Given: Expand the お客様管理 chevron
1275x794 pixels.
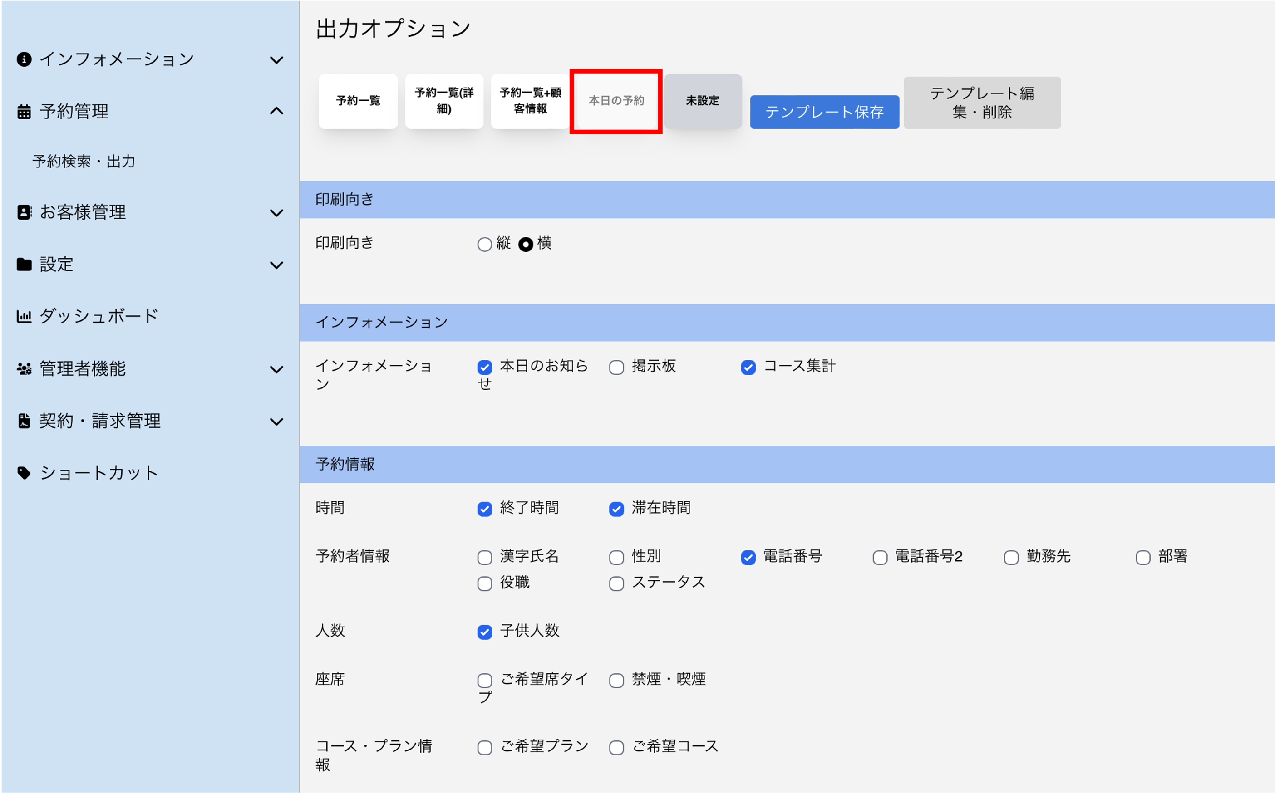Looking at the screenshot, I should [276, 213].
